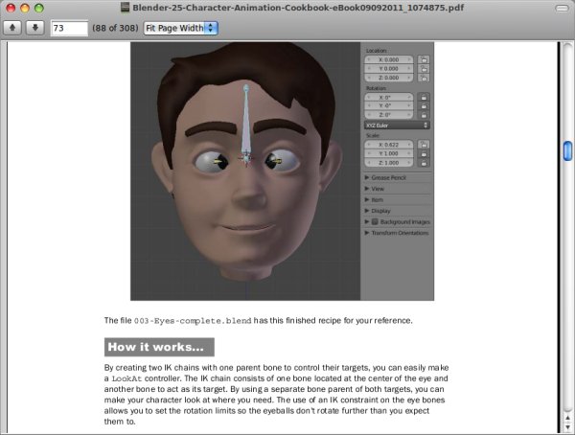Open the XYZ Euler rotation mode dropdown
Viewport: 575px width, 435px height.
[397, 126]
